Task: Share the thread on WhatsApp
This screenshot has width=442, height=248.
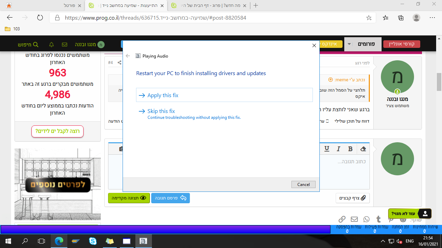Action: click(366, 219)
